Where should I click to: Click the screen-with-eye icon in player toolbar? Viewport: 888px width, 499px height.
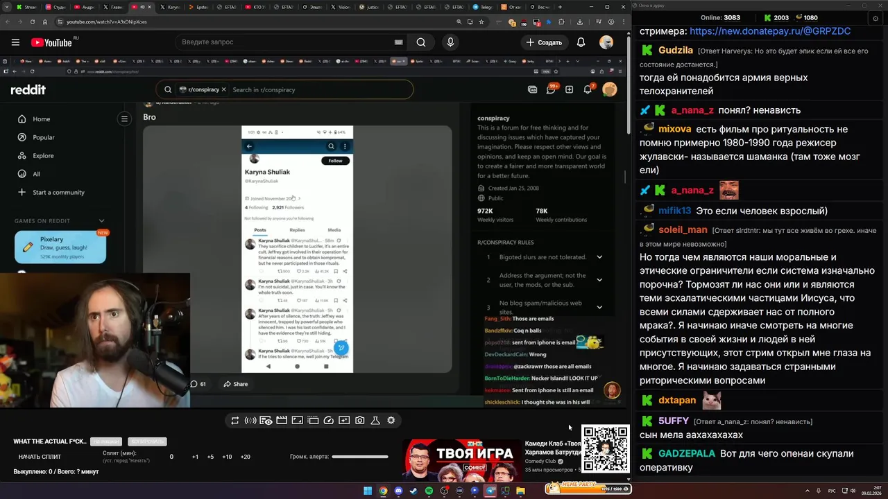coord(266,420)
